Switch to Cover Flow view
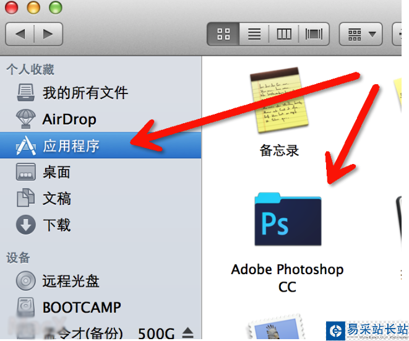The image size is (409, 341). tap(314, 34)
